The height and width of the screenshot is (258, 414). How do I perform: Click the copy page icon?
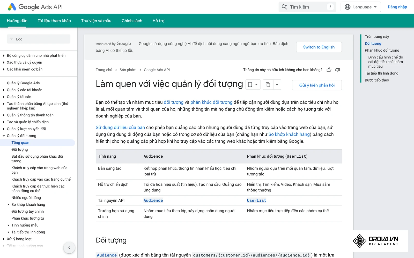pyautogui.click(x=268, y=85)
